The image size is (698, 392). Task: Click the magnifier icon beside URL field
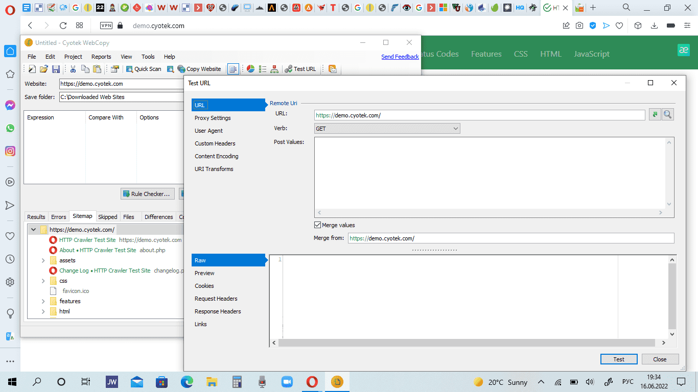click(667, 115)
